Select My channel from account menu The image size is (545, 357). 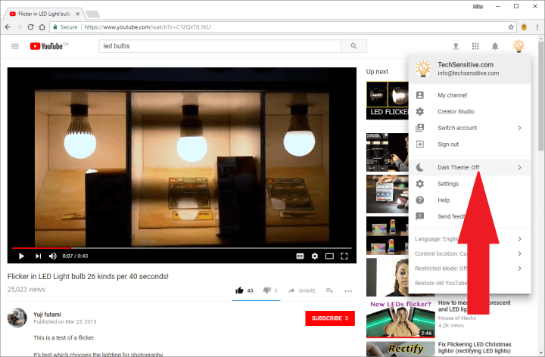coord(453,95)
